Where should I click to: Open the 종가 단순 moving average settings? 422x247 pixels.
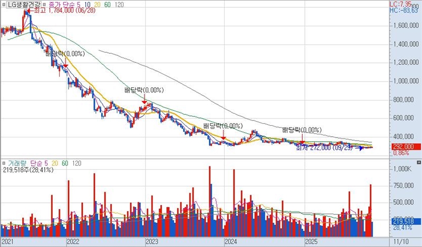pos(61,4)
